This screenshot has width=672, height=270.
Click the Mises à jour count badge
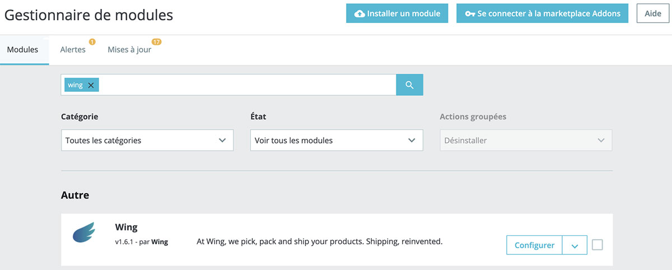tap(157, 41)
